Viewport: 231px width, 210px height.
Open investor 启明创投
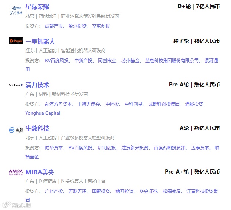107,147
